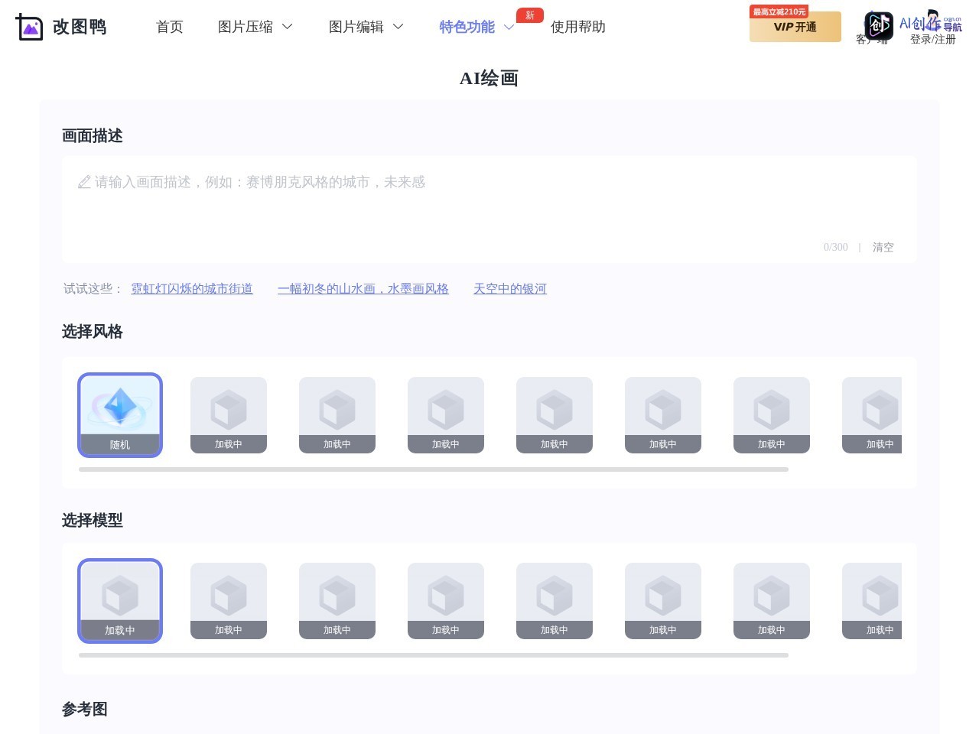Expand the chevron beside 特色功能

509,28
